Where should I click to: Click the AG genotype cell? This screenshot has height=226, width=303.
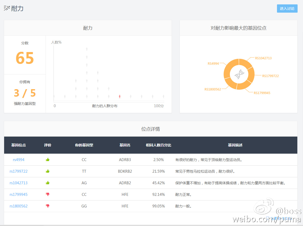coord(84,183)
